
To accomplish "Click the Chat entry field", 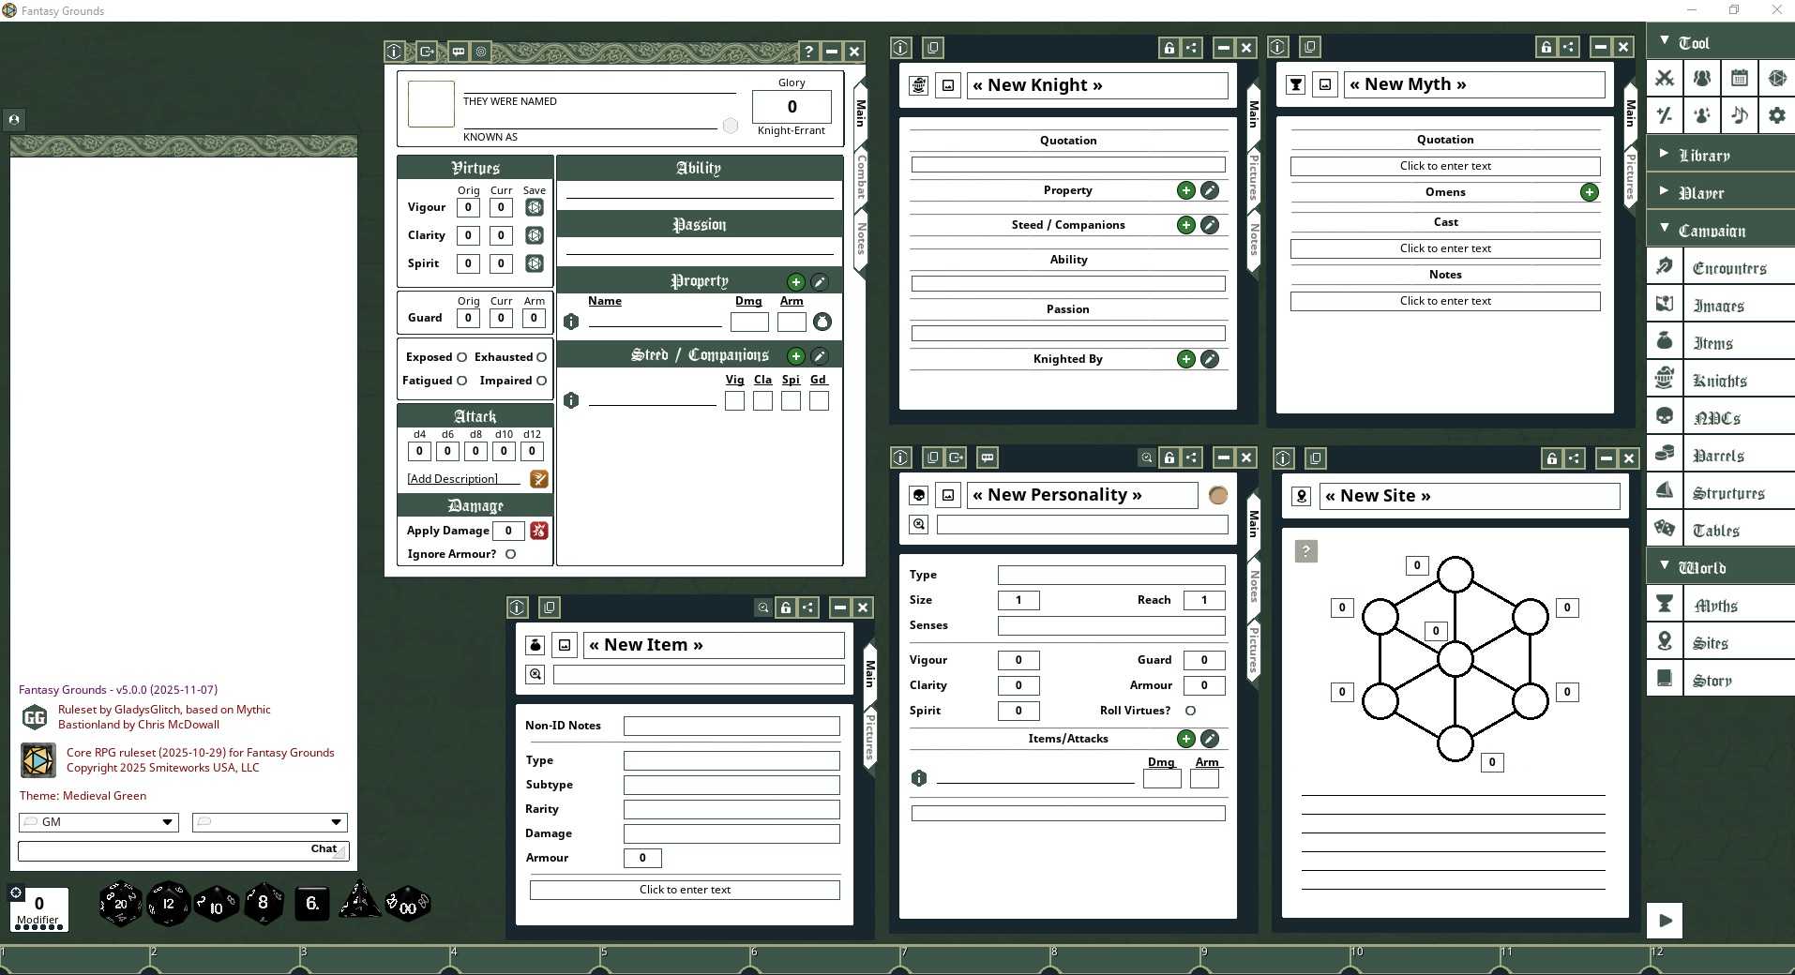I will pos(183,850).
